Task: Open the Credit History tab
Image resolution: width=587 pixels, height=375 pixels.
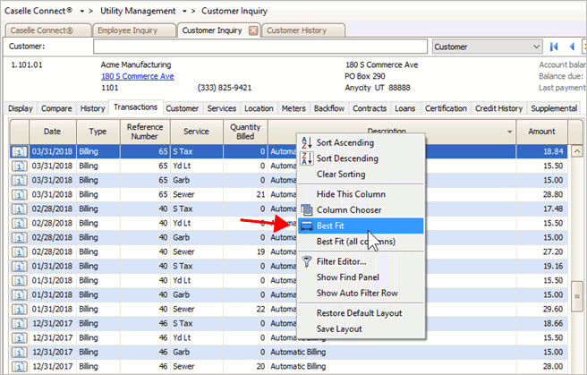Action: pos(499,108)
